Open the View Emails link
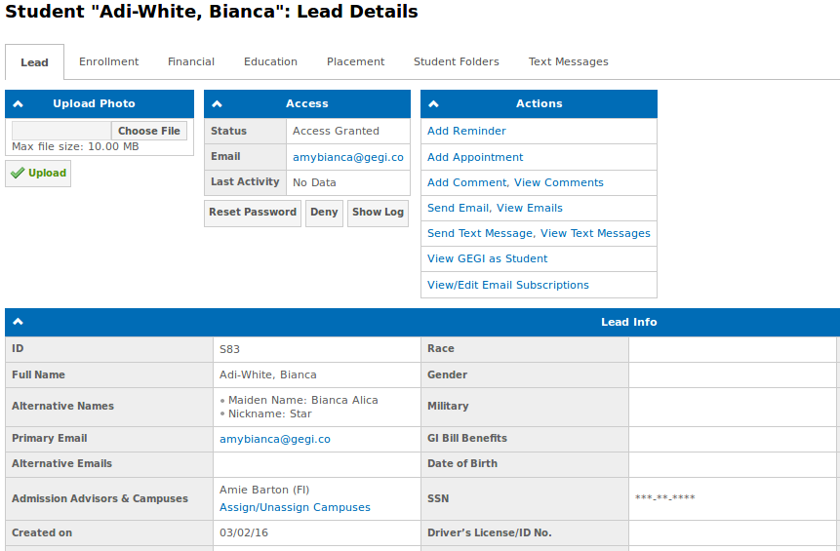Screen dimensions: 840x551 [529, 208]
